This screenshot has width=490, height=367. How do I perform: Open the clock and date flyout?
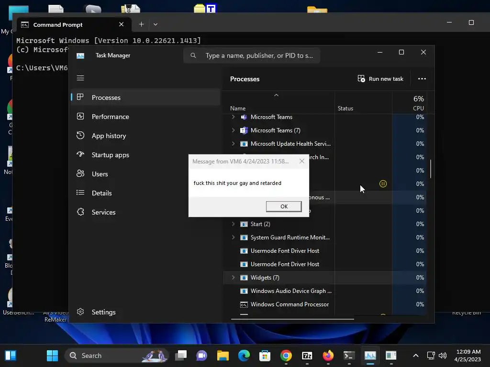tap(468, 356)
